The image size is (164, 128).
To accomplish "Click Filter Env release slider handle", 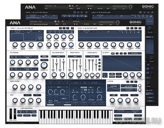I will tap(63, 62).
